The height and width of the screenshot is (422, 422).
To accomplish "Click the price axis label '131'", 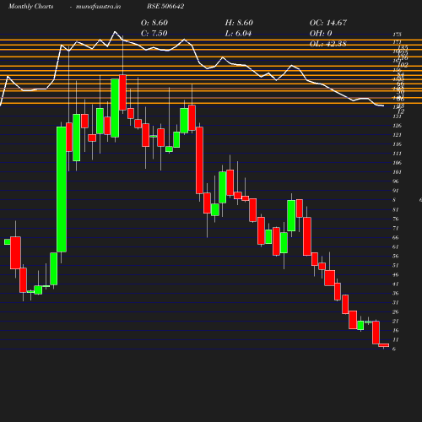I will tap(397, 116).
